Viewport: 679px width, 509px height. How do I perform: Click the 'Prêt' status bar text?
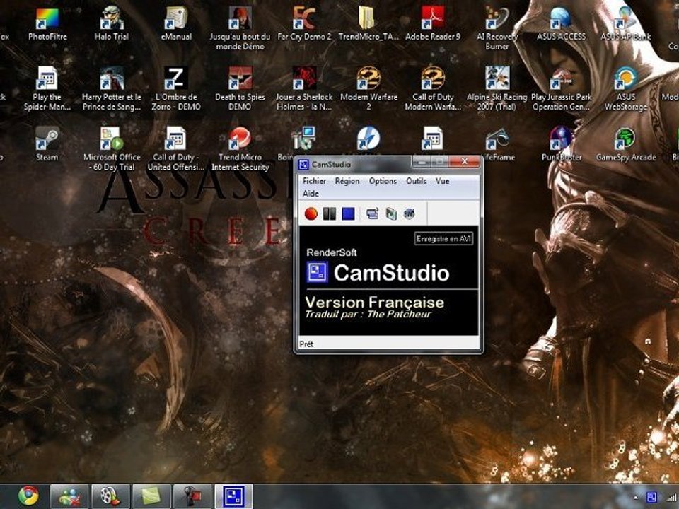(306, 344)
